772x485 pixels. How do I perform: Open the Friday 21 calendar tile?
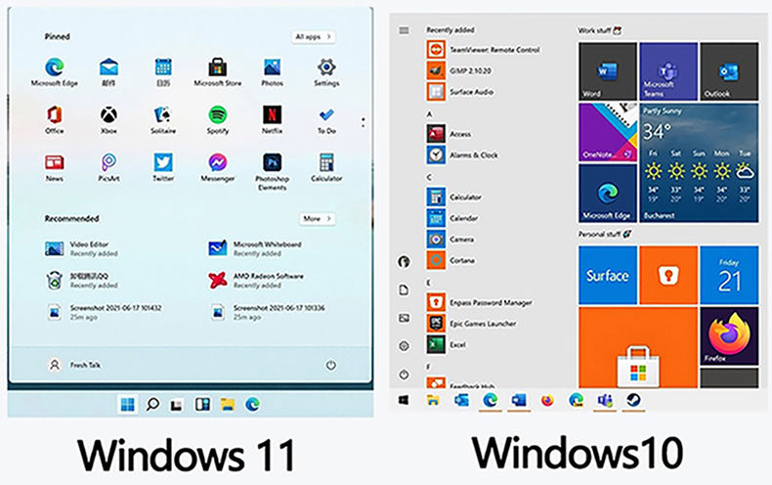(729, 275)
